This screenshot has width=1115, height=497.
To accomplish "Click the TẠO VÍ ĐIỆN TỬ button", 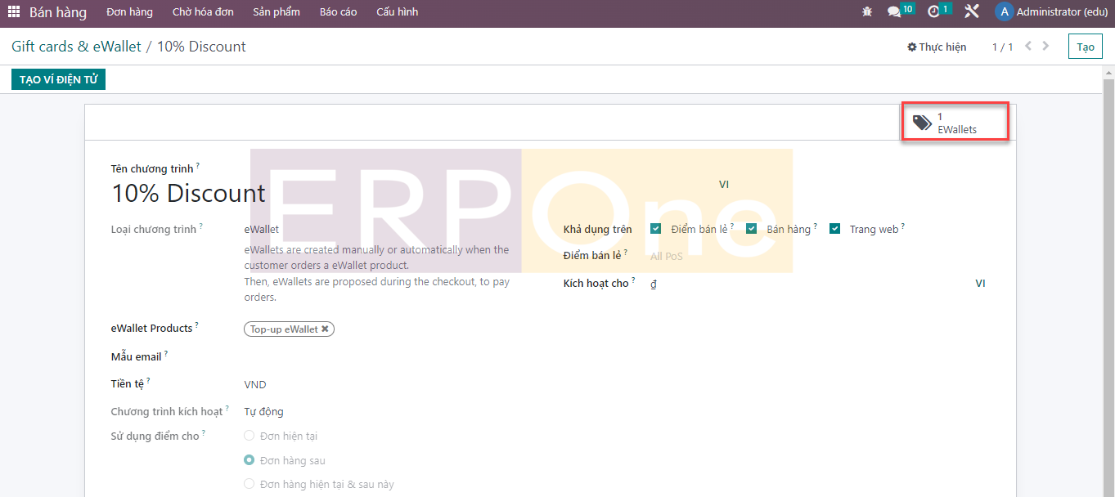I will 58,80.
